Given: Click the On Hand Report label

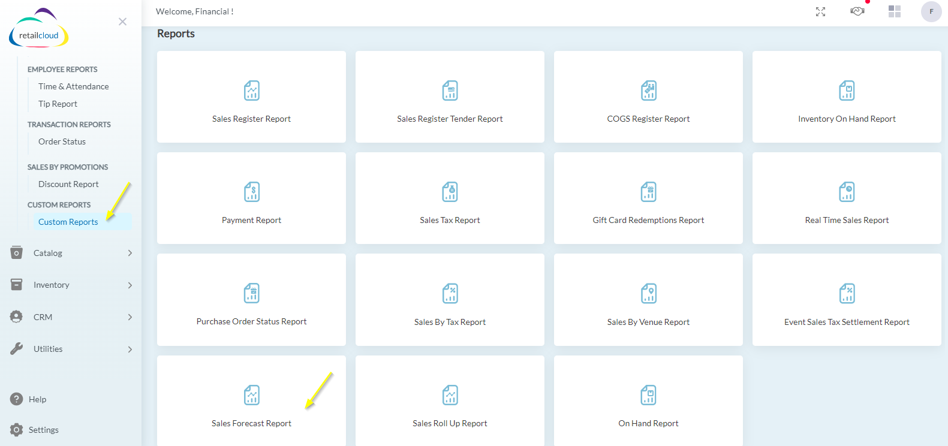Looking at the screenshot, I should coord(648,423).
